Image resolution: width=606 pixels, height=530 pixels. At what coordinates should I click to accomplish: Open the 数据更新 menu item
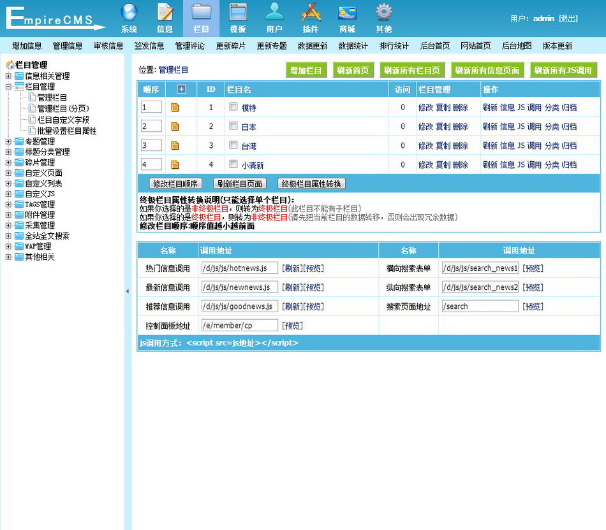[x=313, y=46]
